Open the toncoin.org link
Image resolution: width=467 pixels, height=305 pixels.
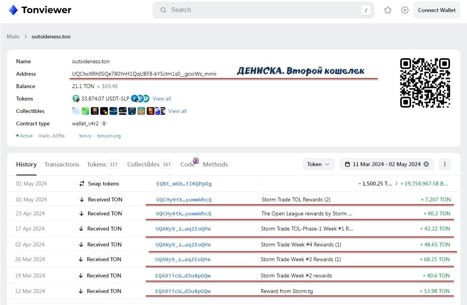(x=109, y=136)
